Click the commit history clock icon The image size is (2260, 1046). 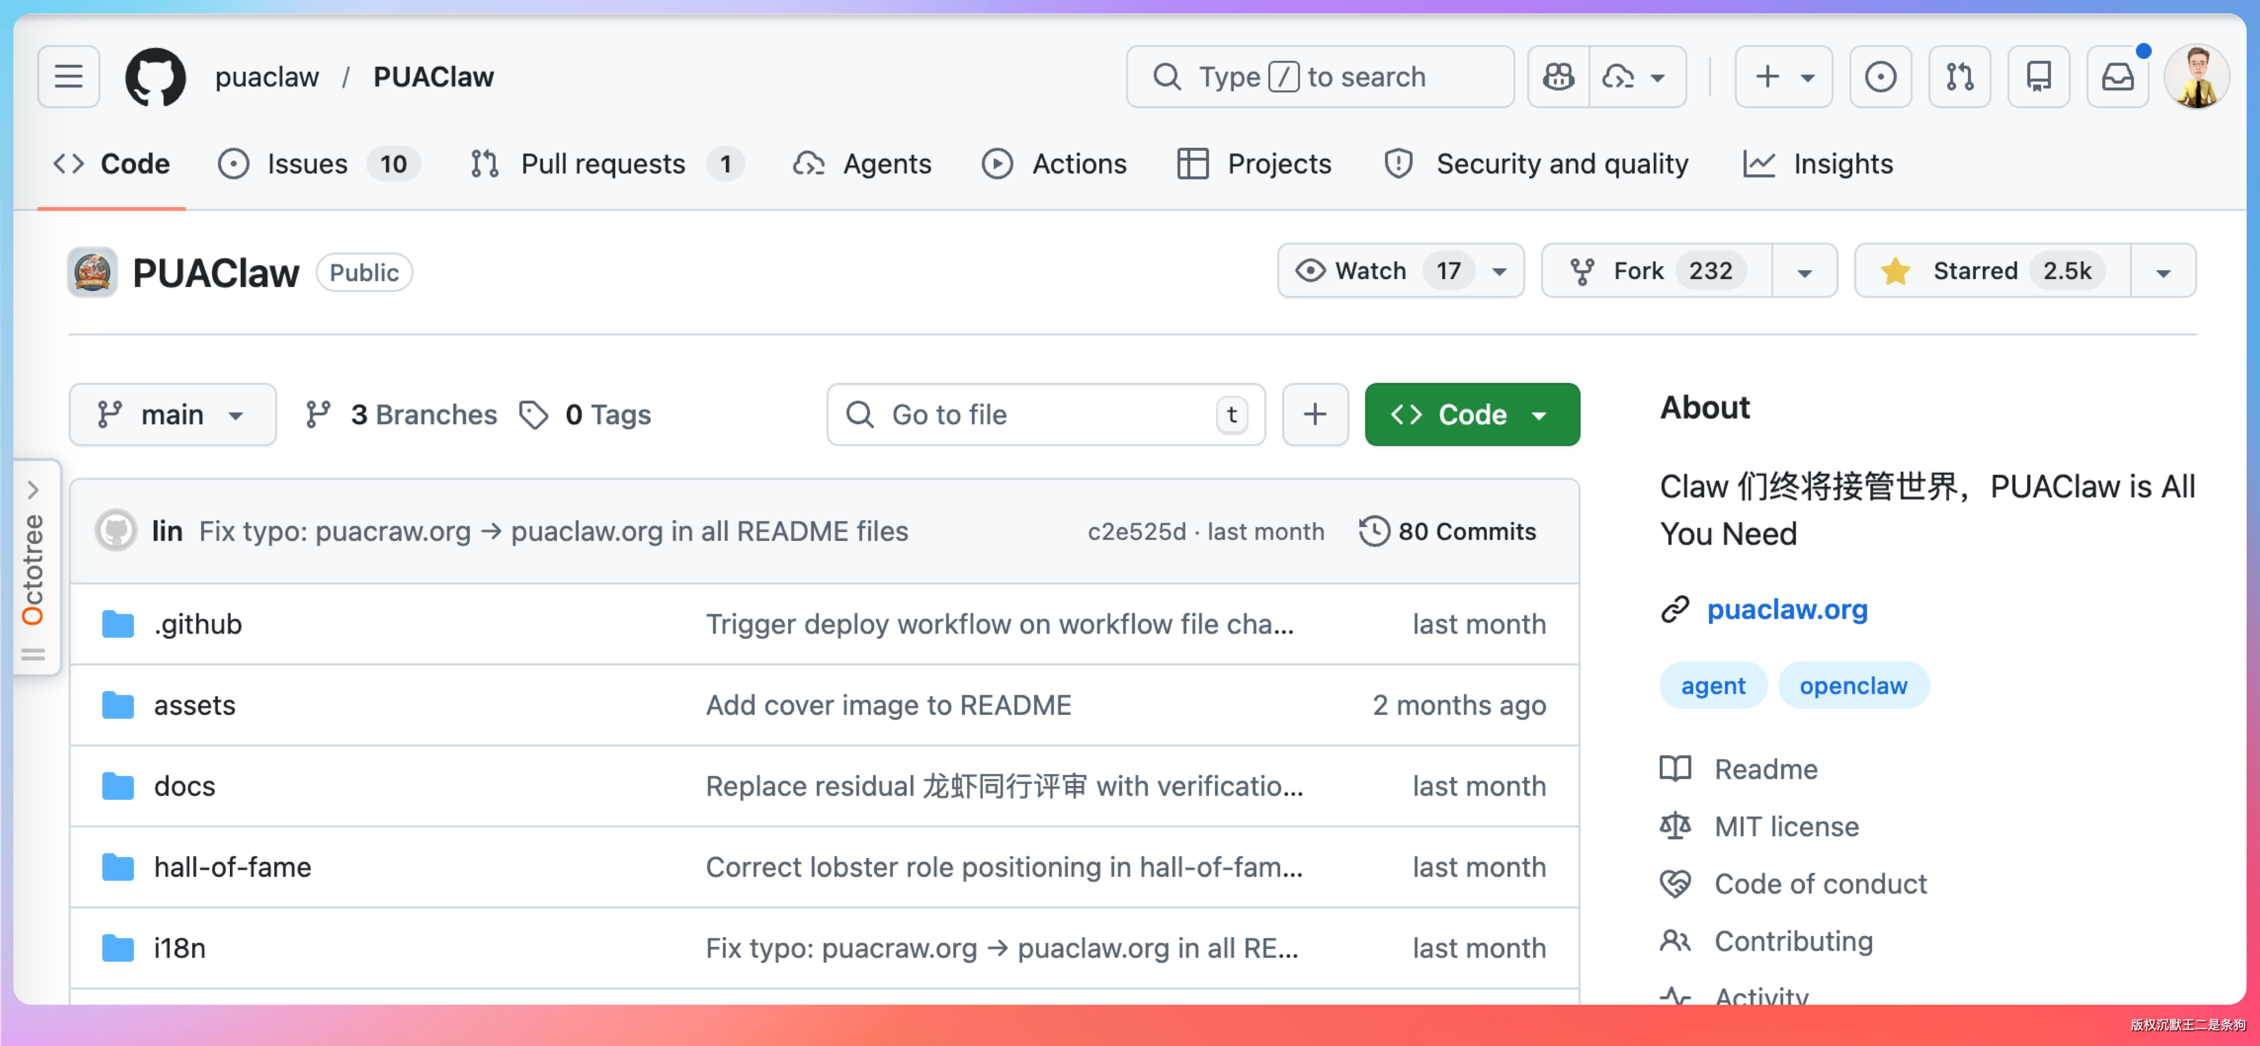1373,531
